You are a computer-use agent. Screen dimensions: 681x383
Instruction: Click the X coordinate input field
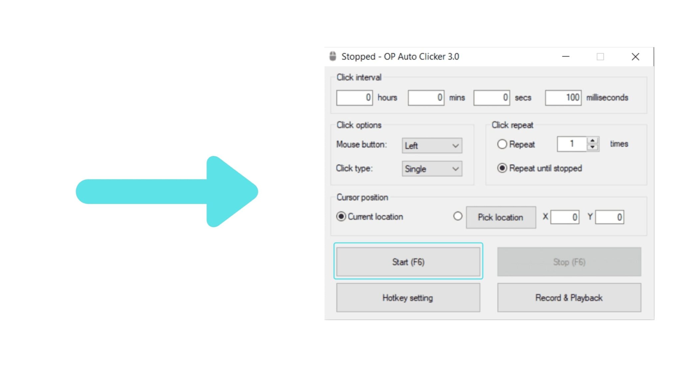pyautogui.click(x=566, y=216)
